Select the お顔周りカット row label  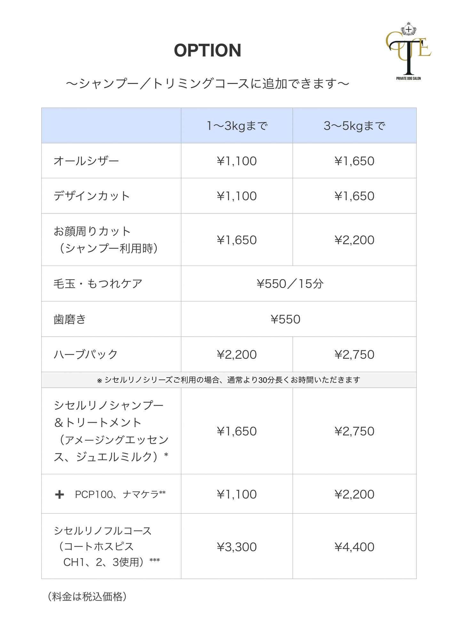coord(106,240)
